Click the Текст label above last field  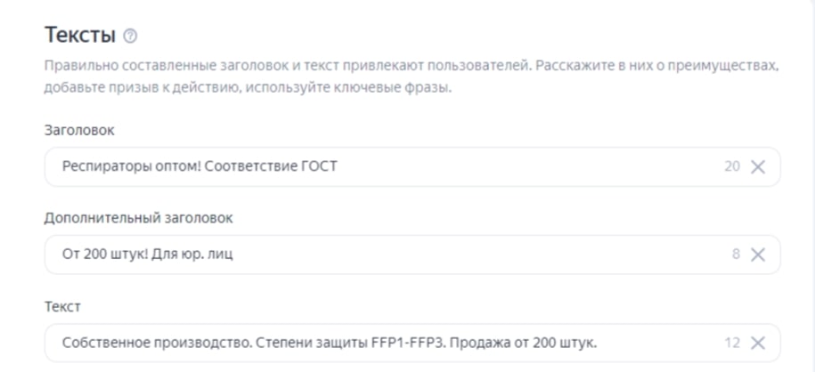pyautogui.click(x=62, y=306)
